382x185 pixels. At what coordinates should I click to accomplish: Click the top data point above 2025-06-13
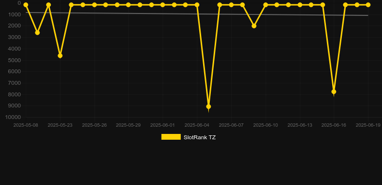coord(300,5)
